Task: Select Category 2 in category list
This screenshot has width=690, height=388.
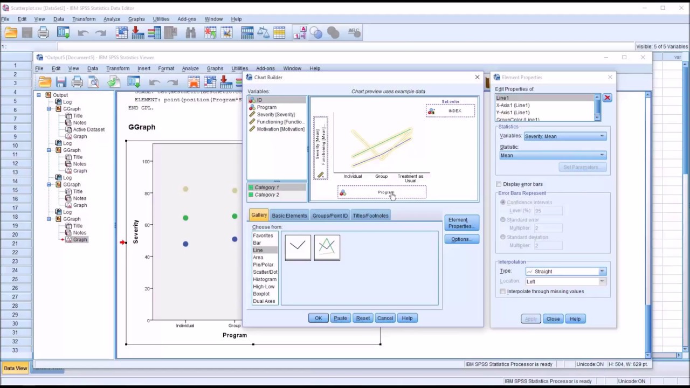Action: coord(277,195)
